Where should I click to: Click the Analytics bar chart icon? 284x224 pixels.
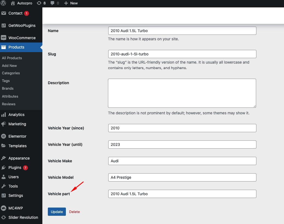tap(4, 115)
